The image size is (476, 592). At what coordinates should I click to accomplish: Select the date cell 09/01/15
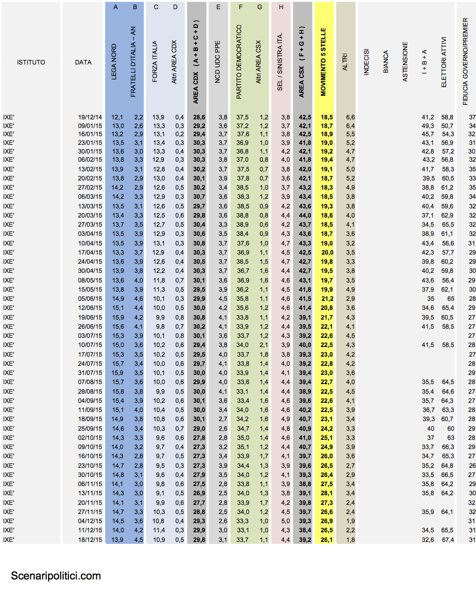[90, 126]
